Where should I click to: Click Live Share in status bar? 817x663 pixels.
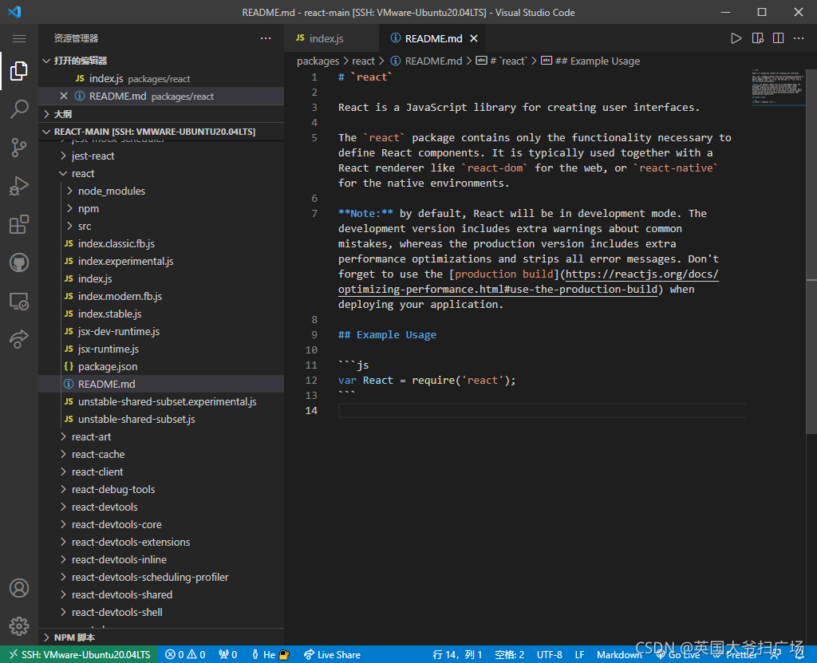pyautogui.click(x=333, y=655)
